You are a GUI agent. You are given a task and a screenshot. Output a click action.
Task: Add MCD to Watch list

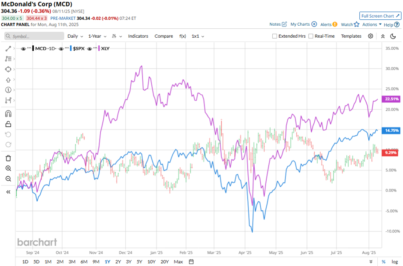pos(350,24)
